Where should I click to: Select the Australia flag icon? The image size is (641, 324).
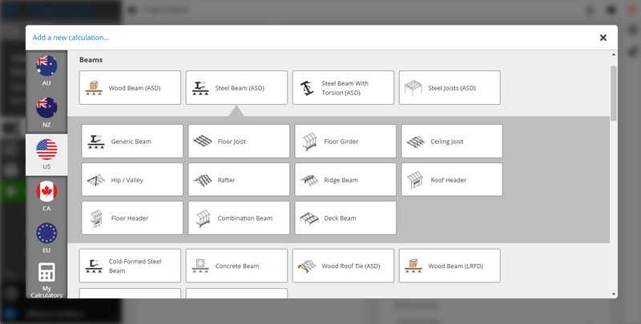click(46, 66)
